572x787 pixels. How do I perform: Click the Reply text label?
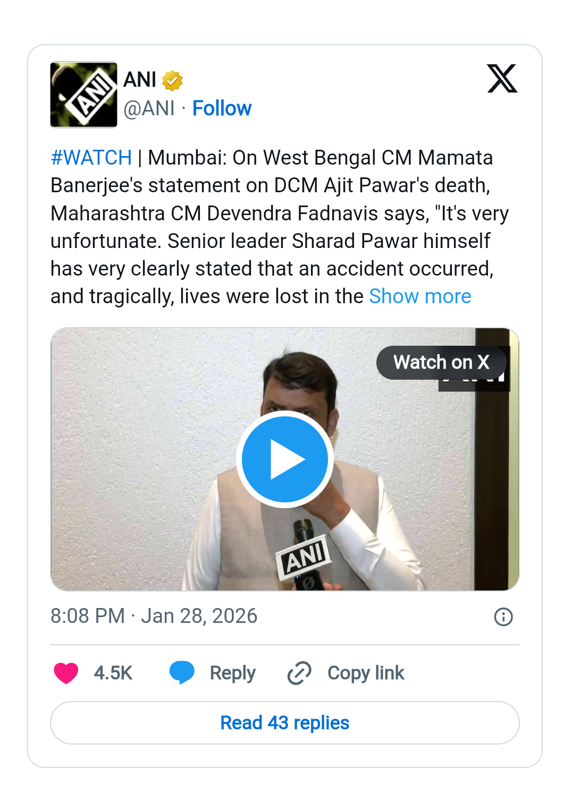pyautogui.click(x=232, y=673)
